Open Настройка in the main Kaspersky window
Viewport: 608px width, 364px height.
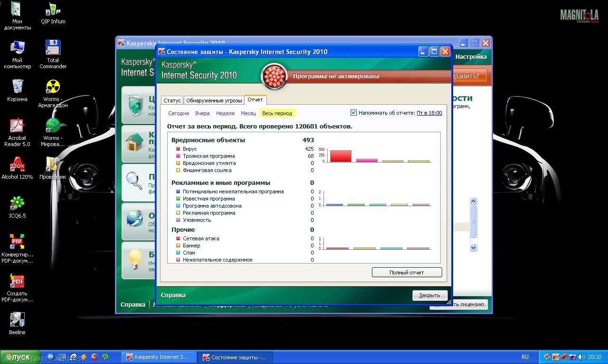[471, 56]
